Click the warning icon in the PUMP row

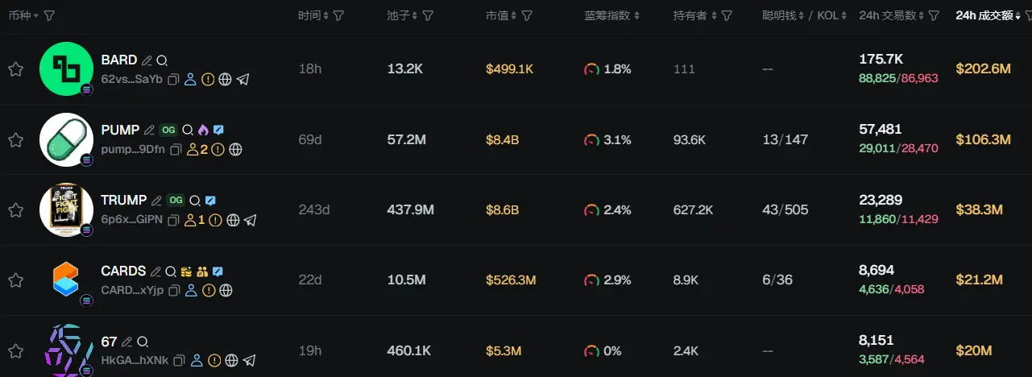tap(218, 149)
